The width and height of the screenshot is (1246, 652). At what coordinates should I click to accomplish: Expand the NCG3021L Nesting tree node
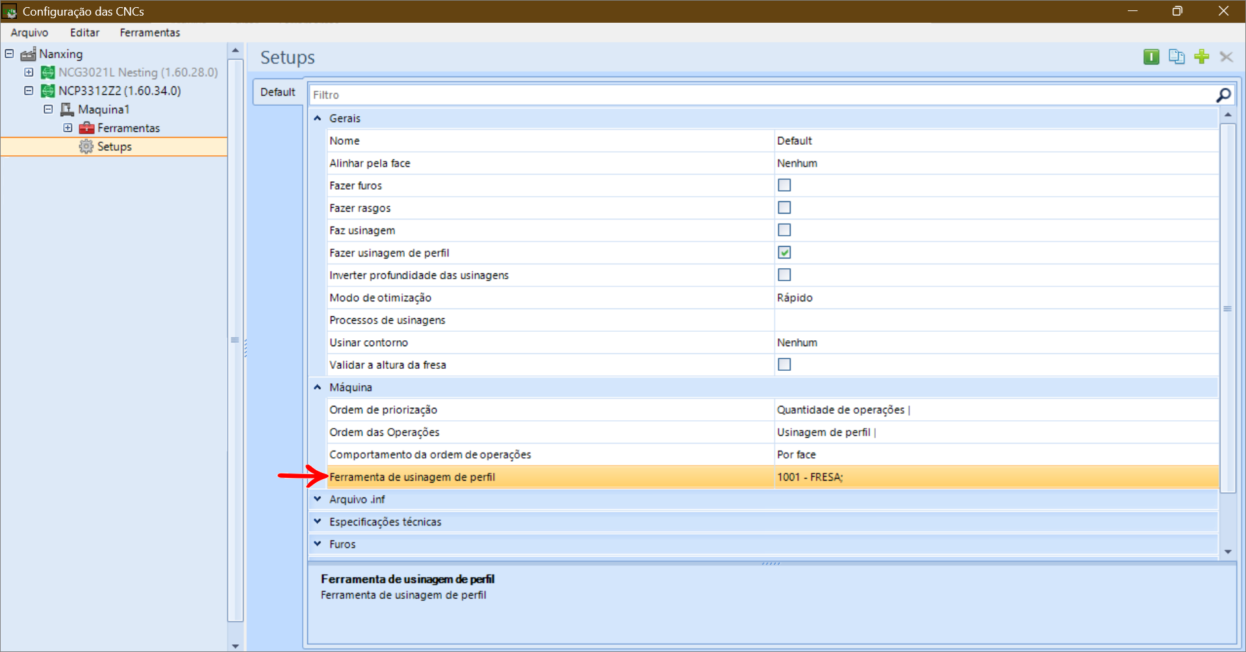point(29,72)
